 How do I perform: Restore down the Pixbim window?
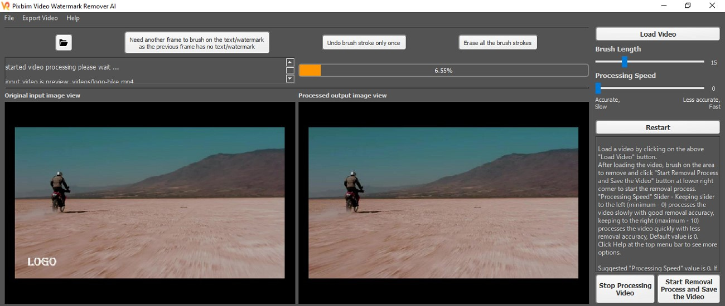click(688, 6)
